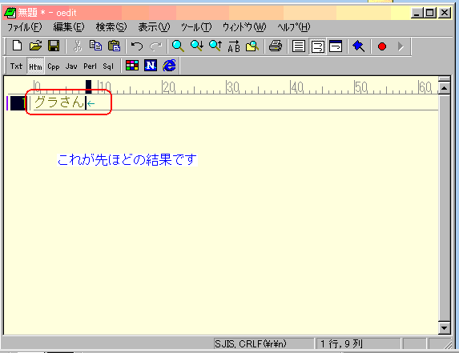This screenshot has width=459, height=353.
Task: Click the vertical scrollbar down arrow
Action: pyautogui.click(x=444, y=328)
